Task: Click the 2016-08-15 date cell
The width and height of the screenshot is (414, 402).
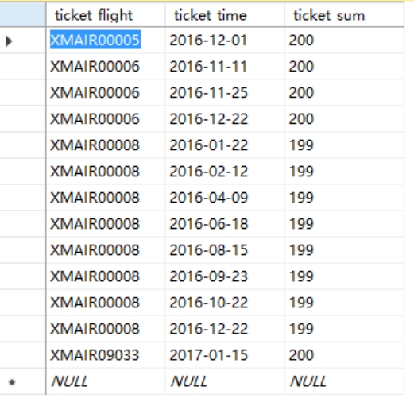Action: pos(225,249)
